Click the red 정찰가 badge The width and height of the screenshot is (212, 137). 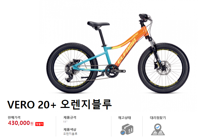(39, 124)
